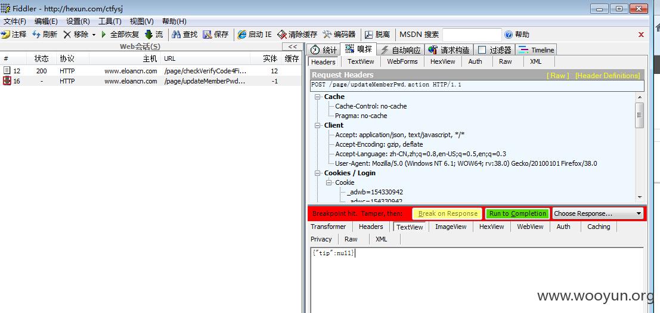Select the User-Agent header line
Viewport: 660px width, 313px height.
[466, 163]
